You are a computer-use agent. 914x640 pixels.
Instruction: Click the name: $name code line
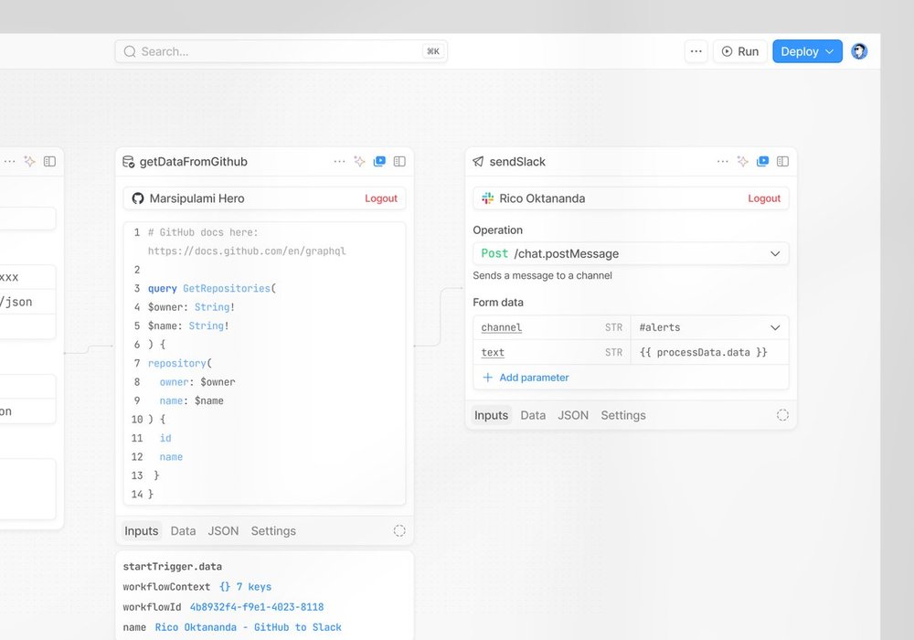pyautogui.click(x=191, y=400)
